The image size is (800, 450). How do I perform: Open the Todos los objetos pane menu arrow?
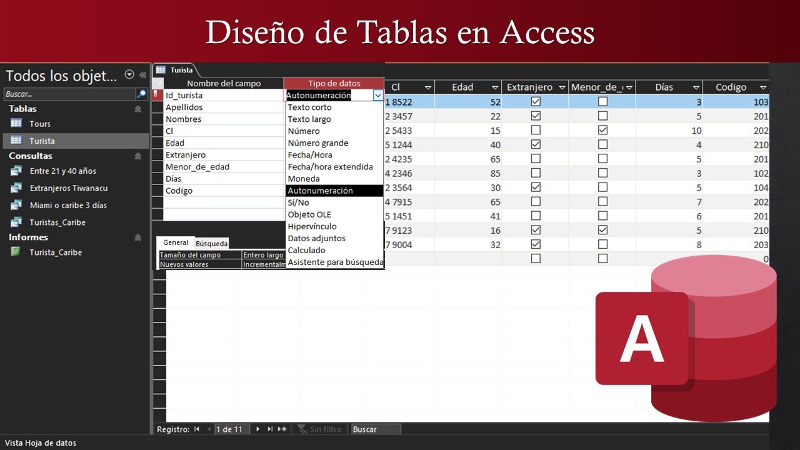pyautogui.click(x=129, y=74)
